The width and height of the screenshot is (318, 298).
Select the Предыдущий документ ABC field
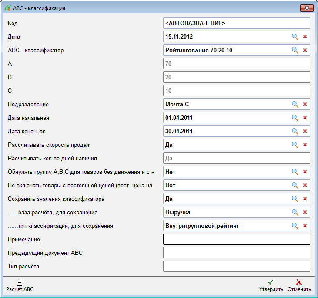tap(236, 253)
